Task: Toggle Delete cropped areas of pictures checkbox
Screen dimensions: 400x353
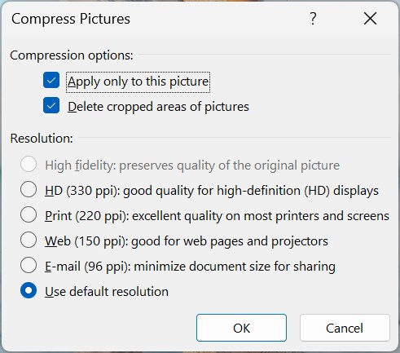Action: tap(51, 105)
